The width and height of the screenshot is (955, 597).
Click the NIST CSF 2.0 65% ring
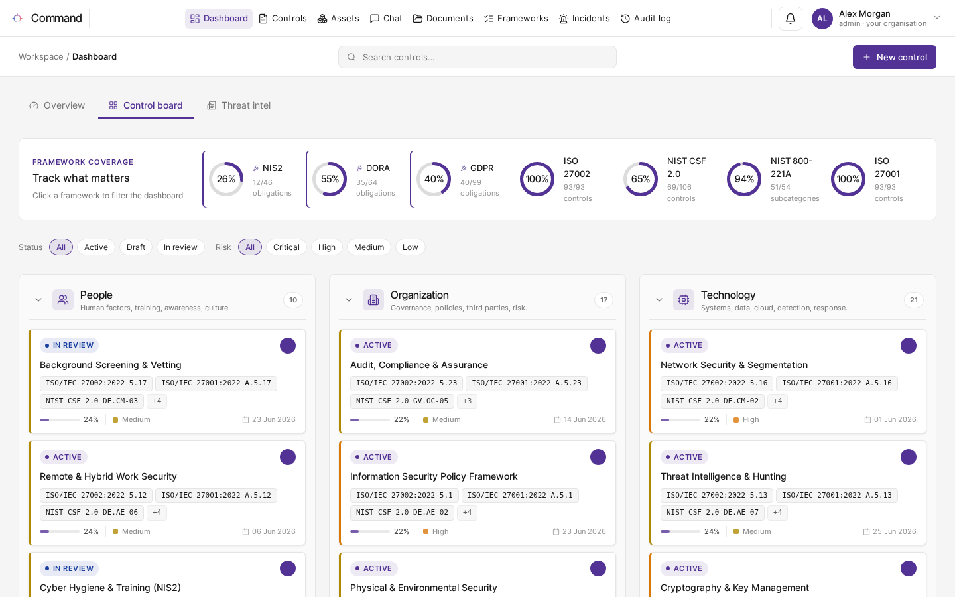[641, 179]
